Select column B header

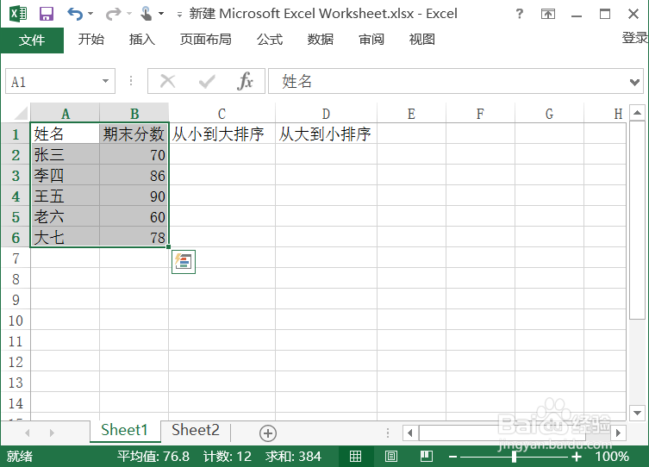tap(134, 113)
